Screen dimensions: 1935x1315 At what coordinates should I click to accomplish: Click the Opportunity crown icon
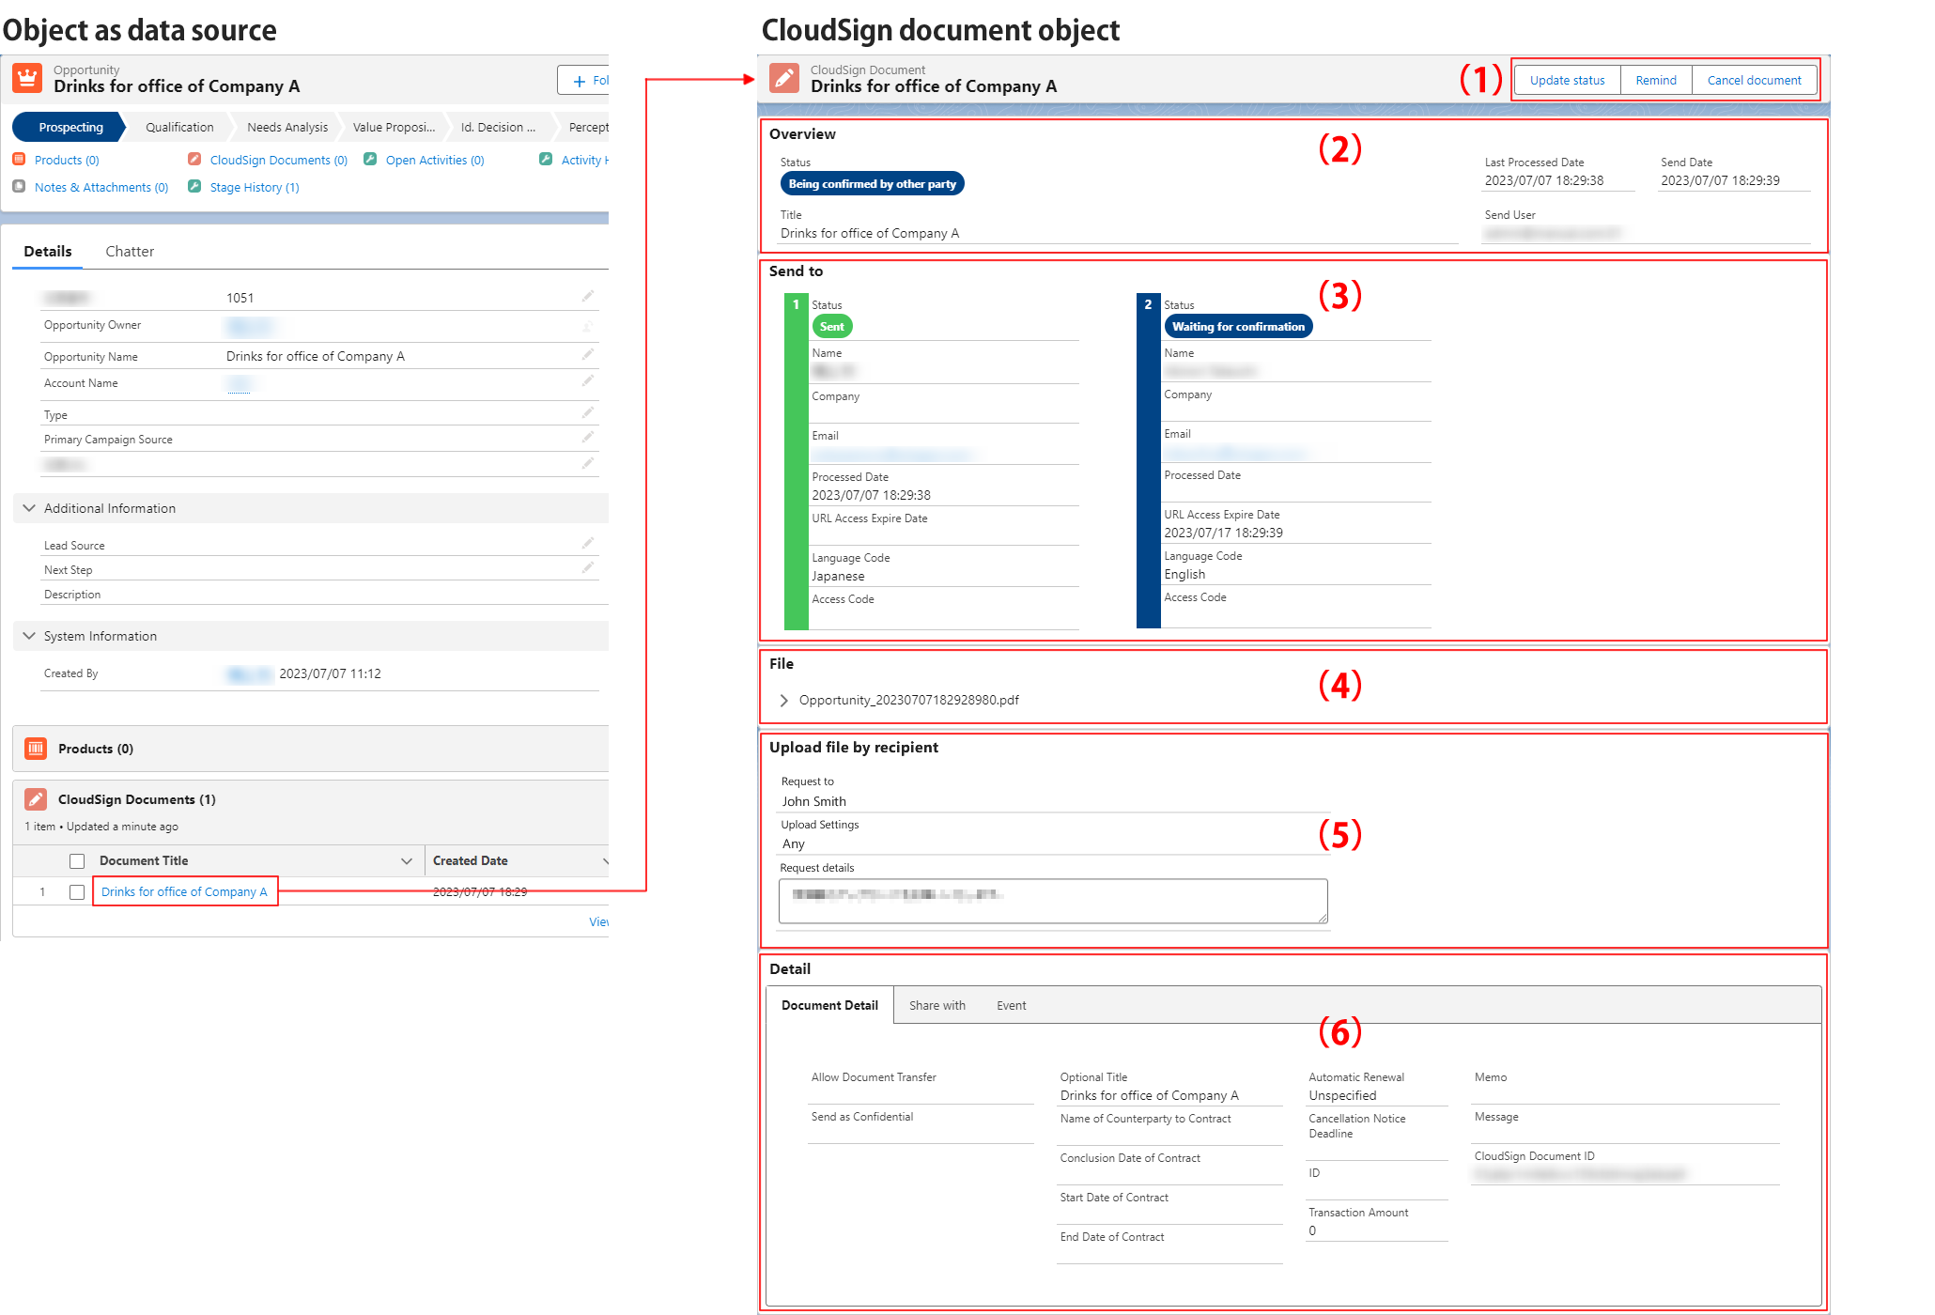(x=27, y=78)
